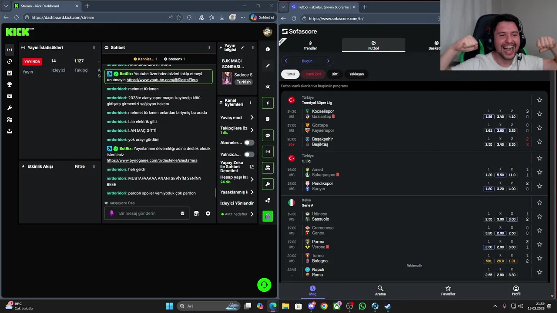
Task: Click the video clips icon in Kick sidebar
Action: pos(10,96)
